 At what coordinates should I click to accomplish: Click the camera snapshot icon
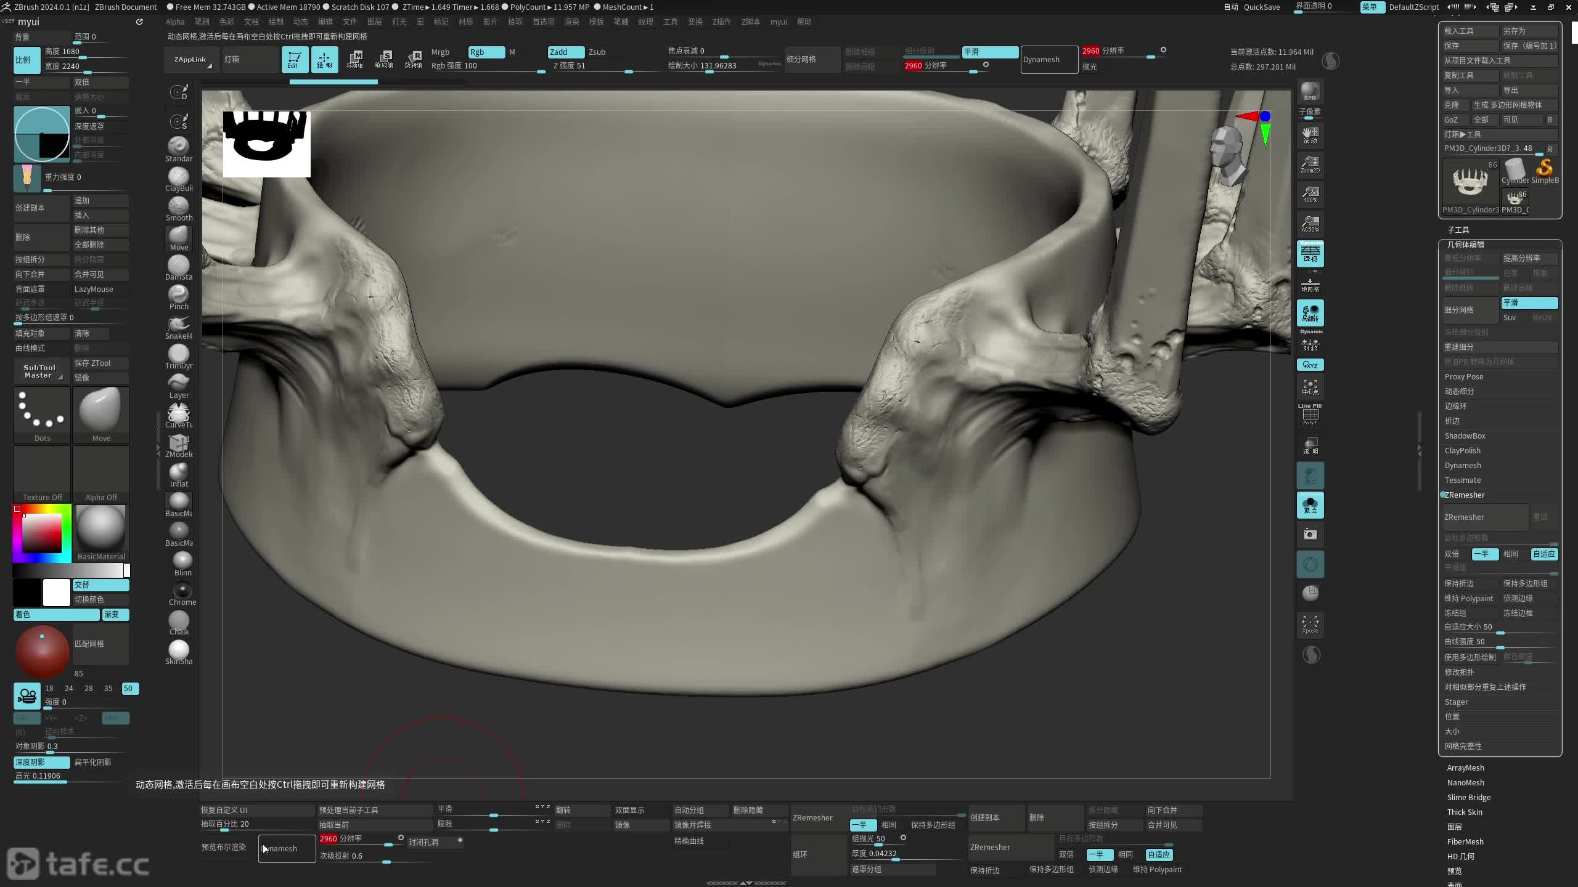click(1310, 534)
